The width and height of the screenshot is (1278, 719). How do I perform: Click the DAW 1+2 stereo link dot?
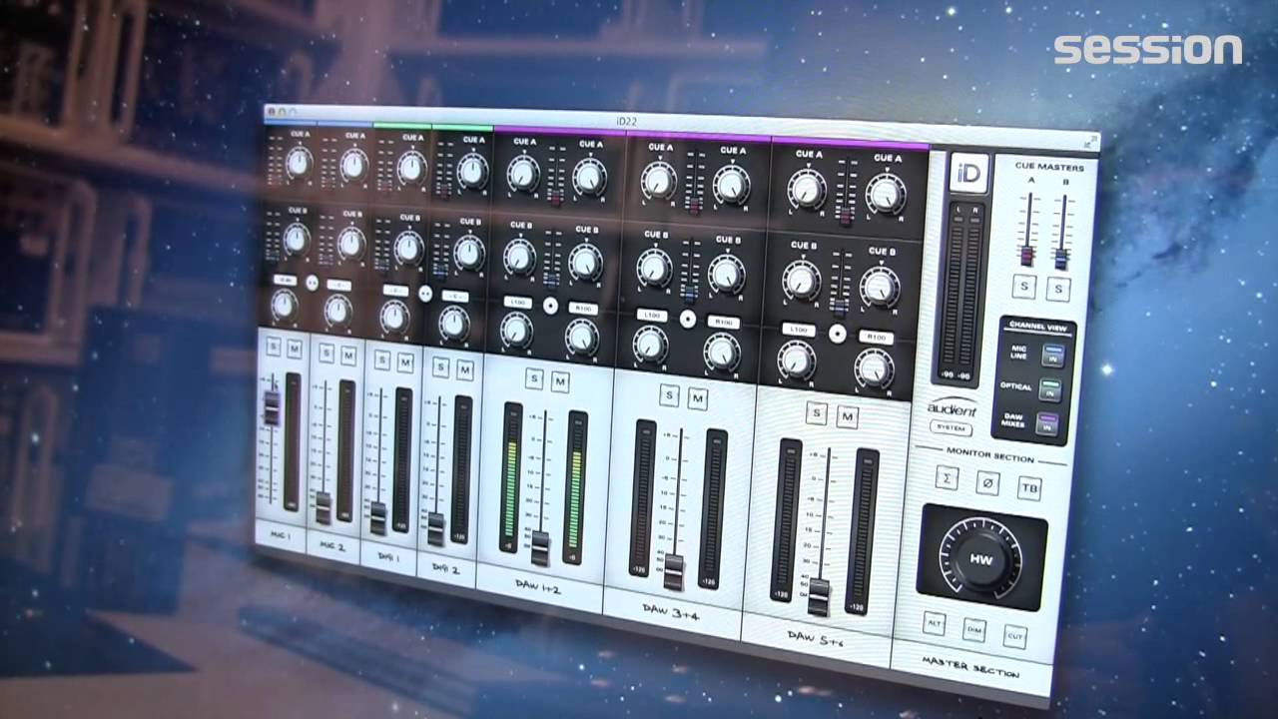[550, 306]
